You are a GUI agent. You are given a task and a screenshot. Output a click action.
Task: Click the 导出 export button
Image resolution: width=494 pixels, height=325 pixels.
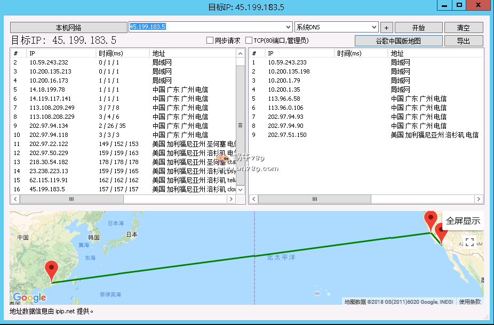[x=464, y=41]
